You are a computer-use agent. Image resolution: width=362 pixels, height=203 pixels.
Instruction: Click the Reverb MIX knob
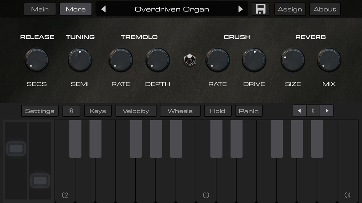click(329, 60)
